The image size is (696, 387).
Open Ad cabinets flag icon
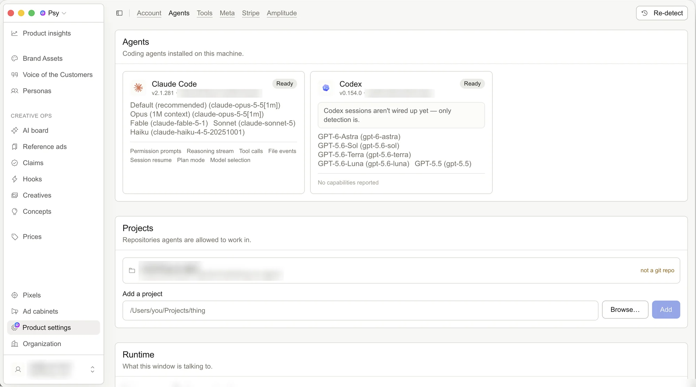(15, 311)
